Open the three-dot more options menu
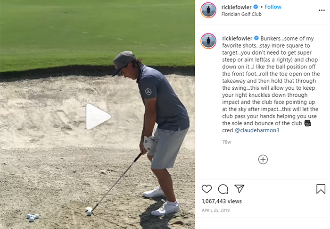The image size is (330, 229). pyautogui.click(x=322, y=10)
